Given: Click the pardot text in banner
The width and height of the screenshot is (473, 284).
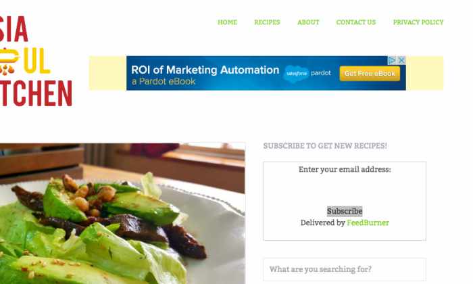Looking at the screenshot, I should [x=321, y=73].
